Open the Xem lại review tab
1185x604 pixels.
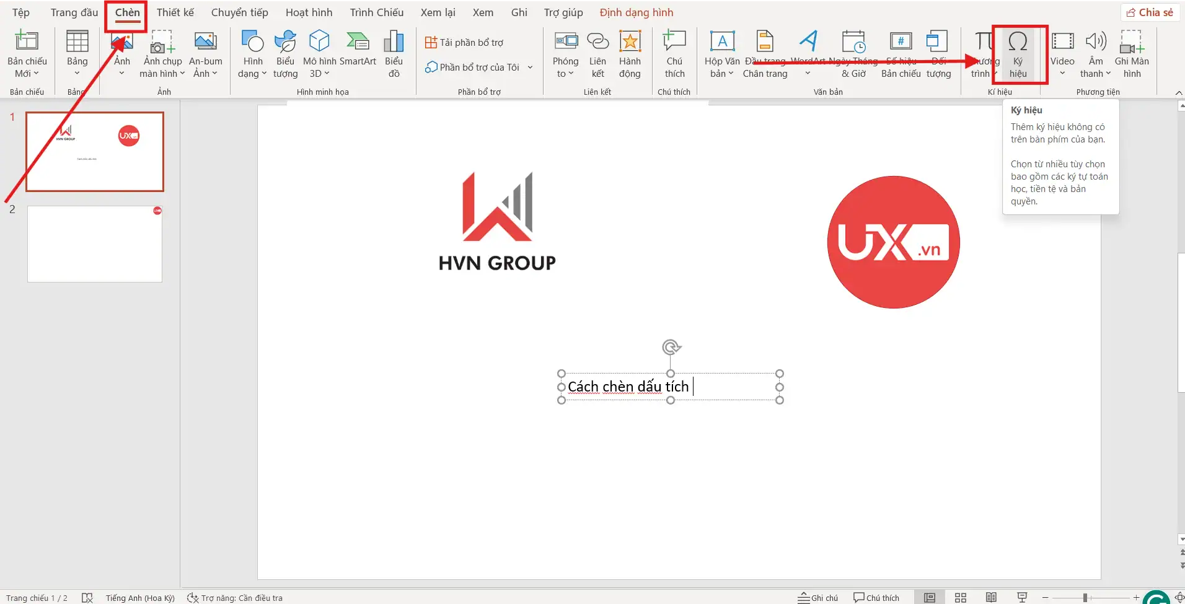[438, 12]
